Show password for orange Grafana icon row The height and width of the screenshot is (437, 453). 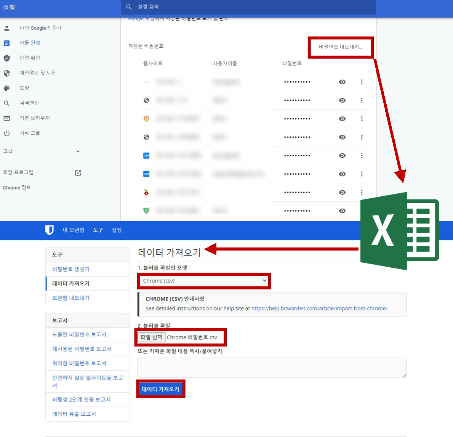coord(342,119)
